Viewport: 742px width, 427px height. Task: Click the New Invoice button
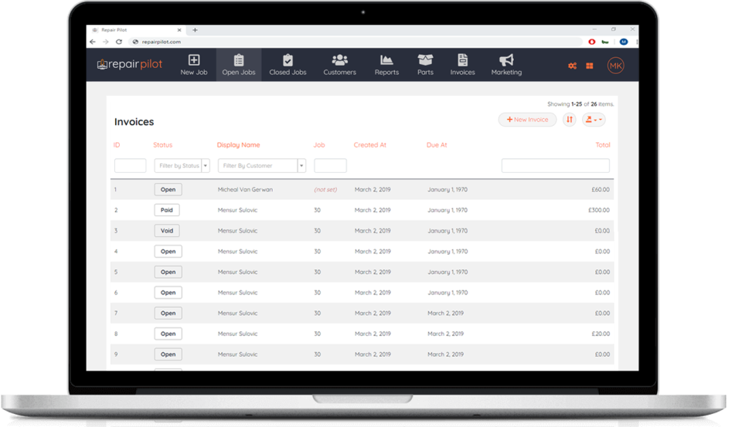pos(527,120)
